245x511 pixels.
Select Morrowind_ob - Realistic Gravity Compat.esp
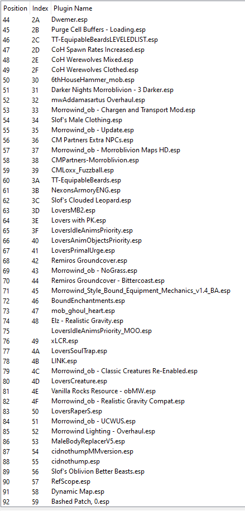(x=118, y=401)
